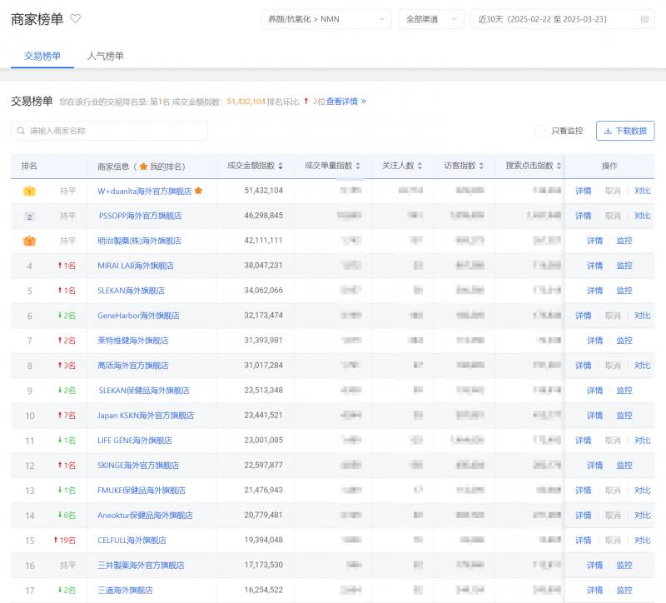Click the orange star next to W+duanlta store
The image size is (666, 603).
[x=198, y=191]
